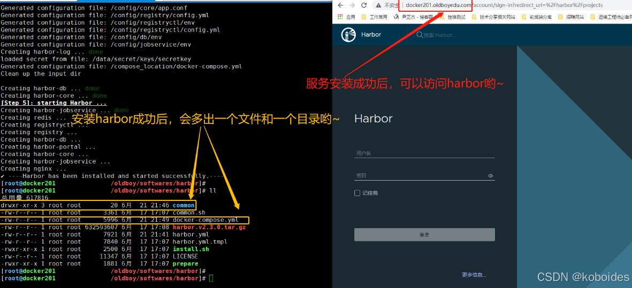Click the large Harbor heading on login form
Image resolution: width=632 pixels, height=288 pixels.
373,118
